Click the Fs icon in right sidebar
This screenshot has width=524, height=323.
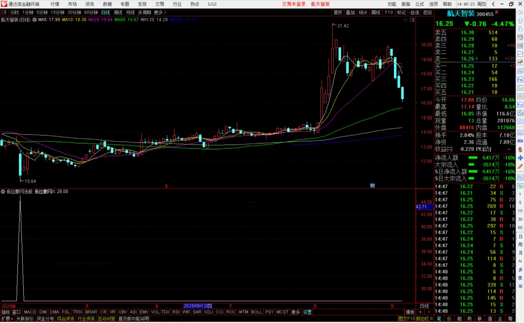(520, 178)
